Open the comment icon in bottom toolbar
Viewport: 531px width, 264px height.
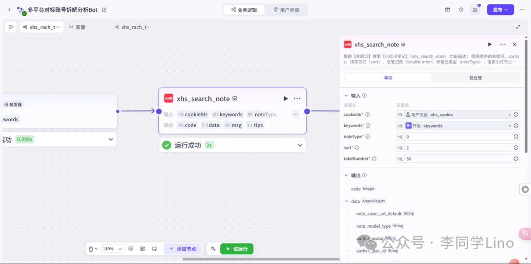[x=131, y=249]
